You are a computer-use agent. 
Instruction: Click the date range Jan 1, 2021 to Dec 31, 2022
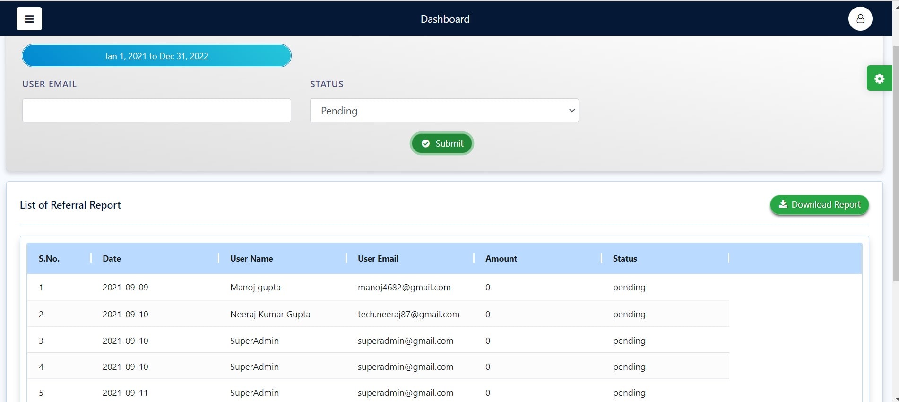tap(156, 56)
